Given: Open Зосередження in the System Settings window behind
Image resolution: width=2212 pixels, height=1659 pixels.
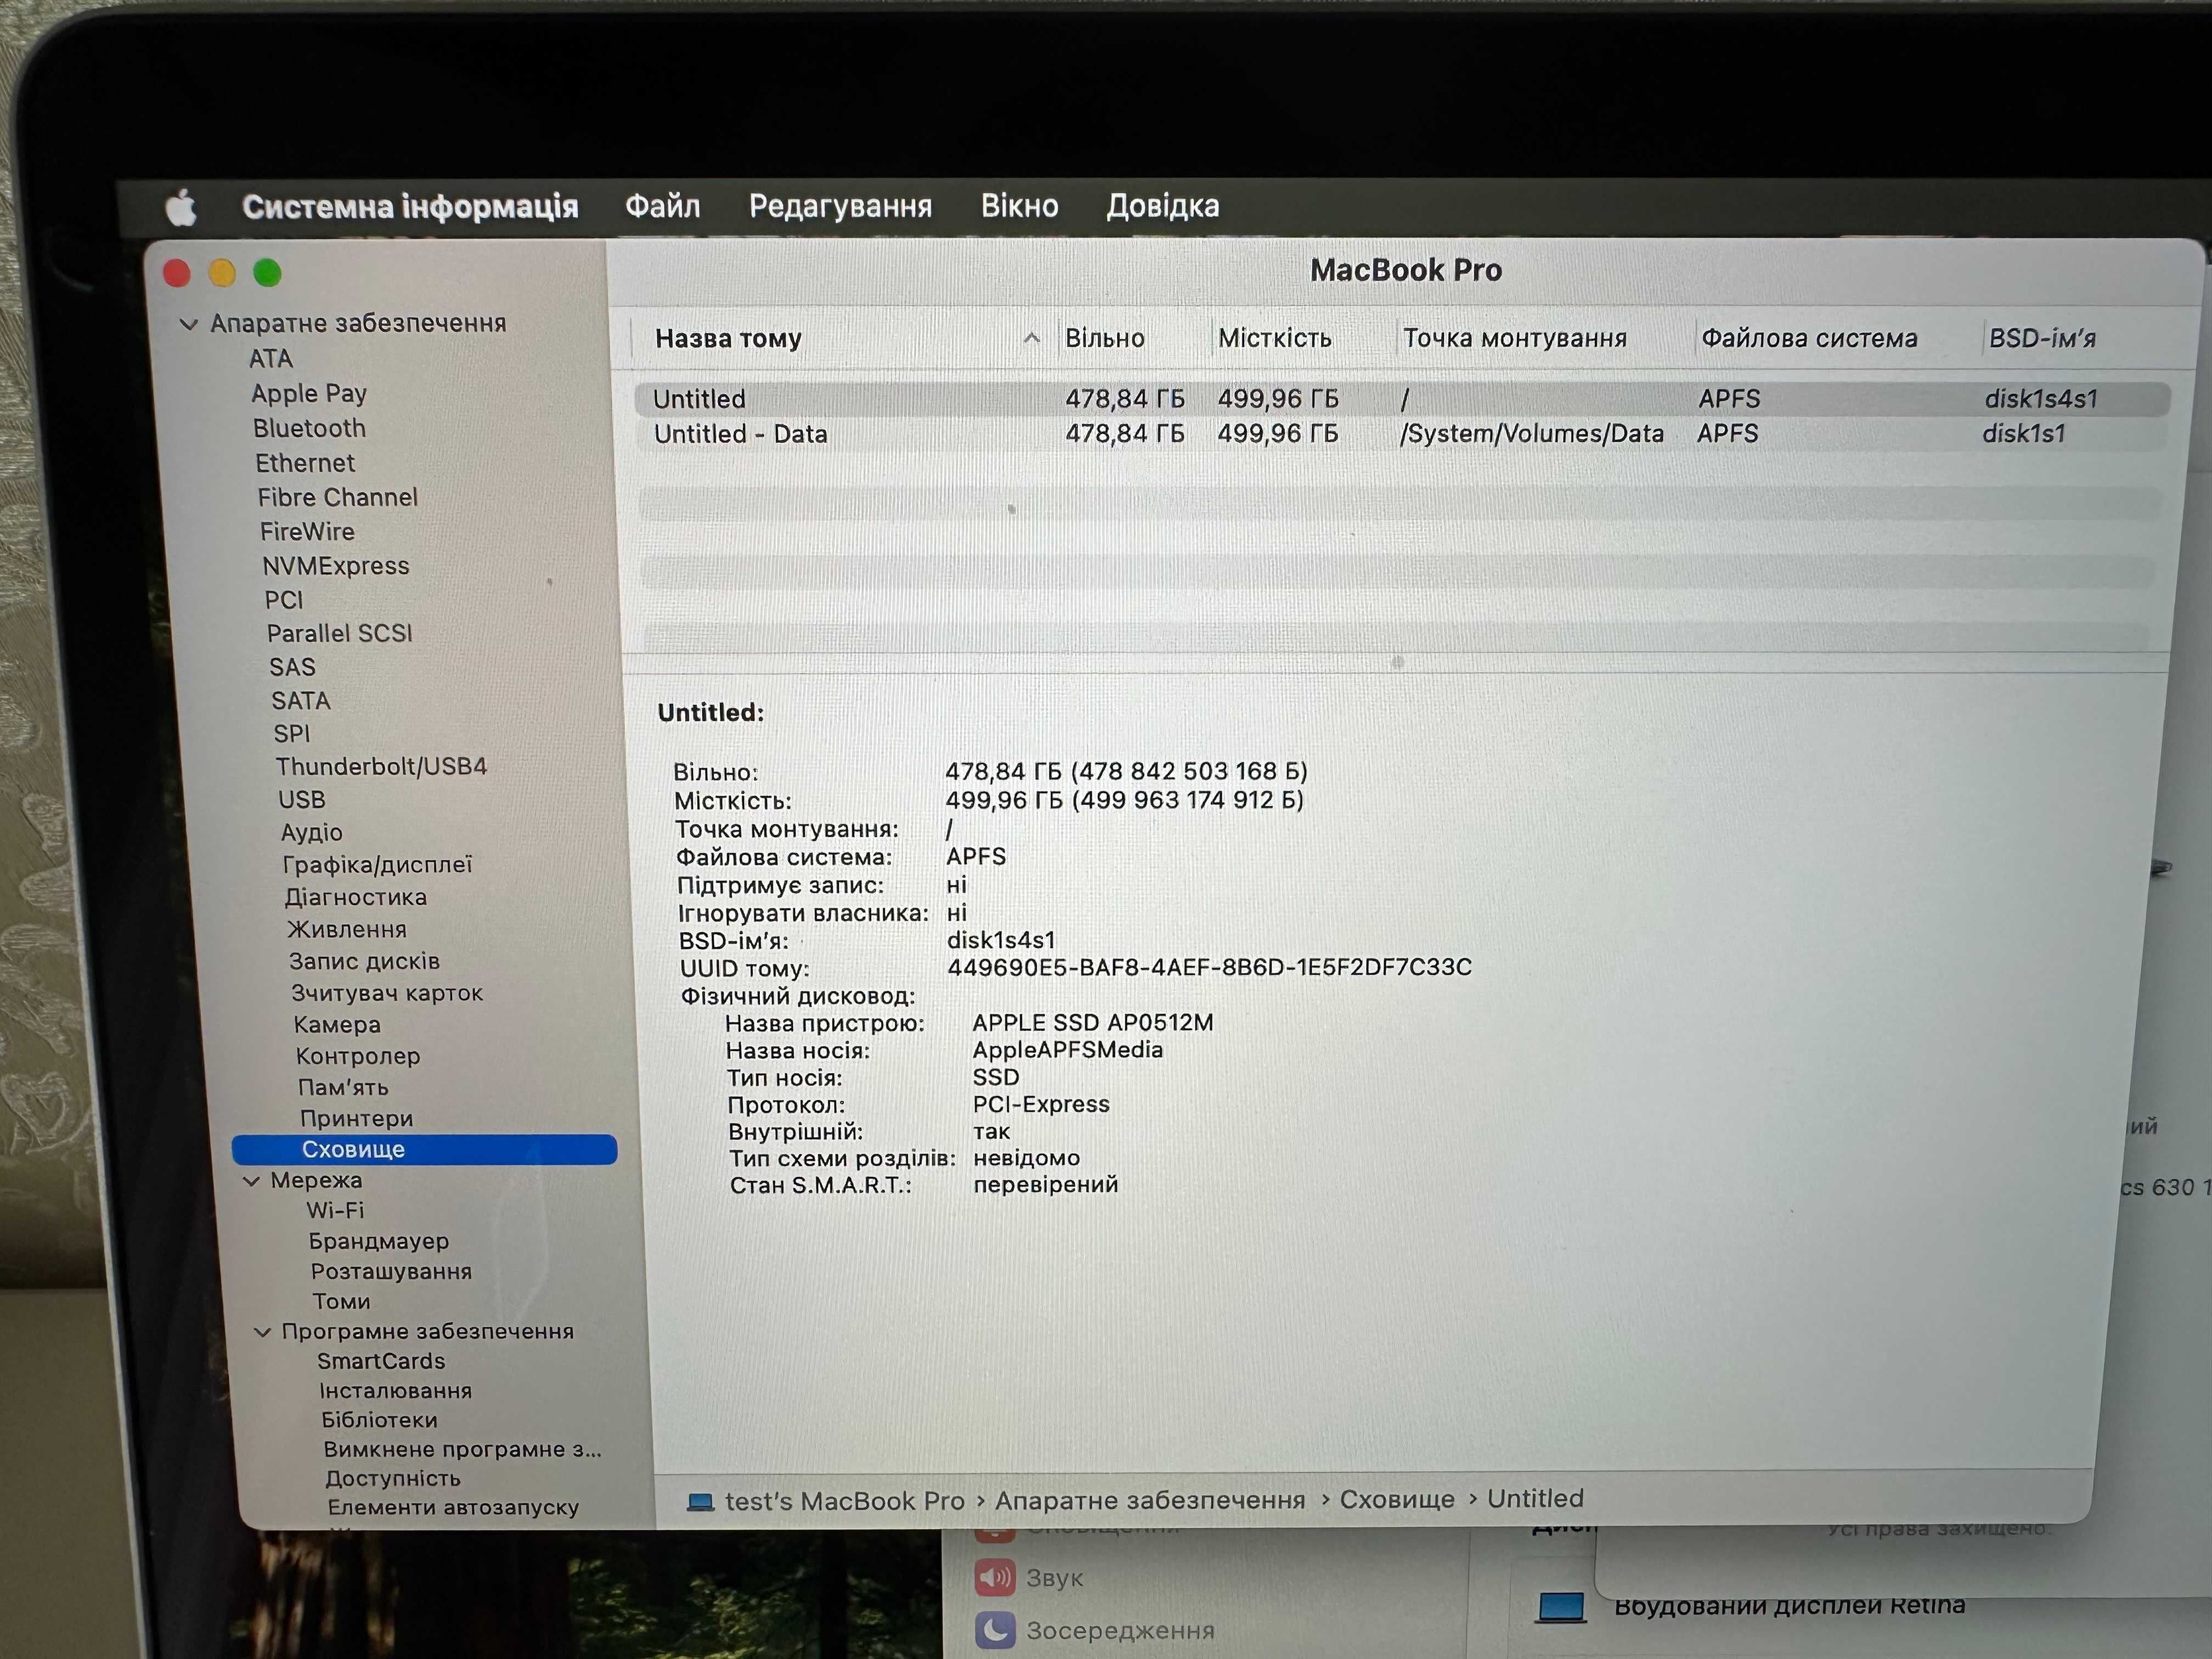Looking at the screenshot, I should click(x=1095, y=1631).
